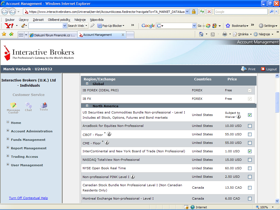Show info icon next to CME - Floor

click(x=107, y=142)
